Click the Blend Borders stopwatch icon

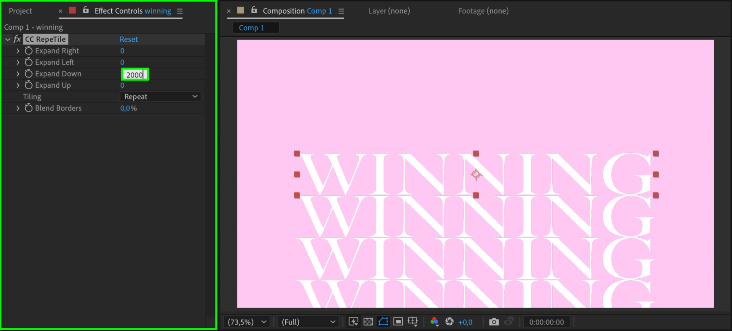pyautogui.click(x=29, y=108)
